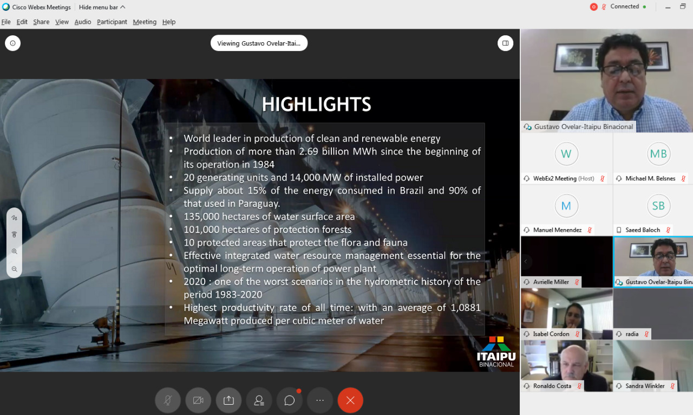Click the HIGHLIGHTS slide title
This screenshot has height=415, width=693.
[x=317, y=104]
